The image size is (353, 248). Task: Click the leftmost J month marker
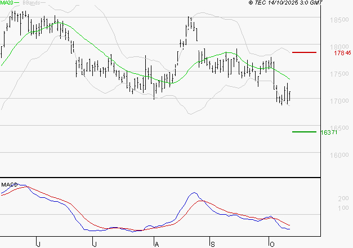pos(38,243)
